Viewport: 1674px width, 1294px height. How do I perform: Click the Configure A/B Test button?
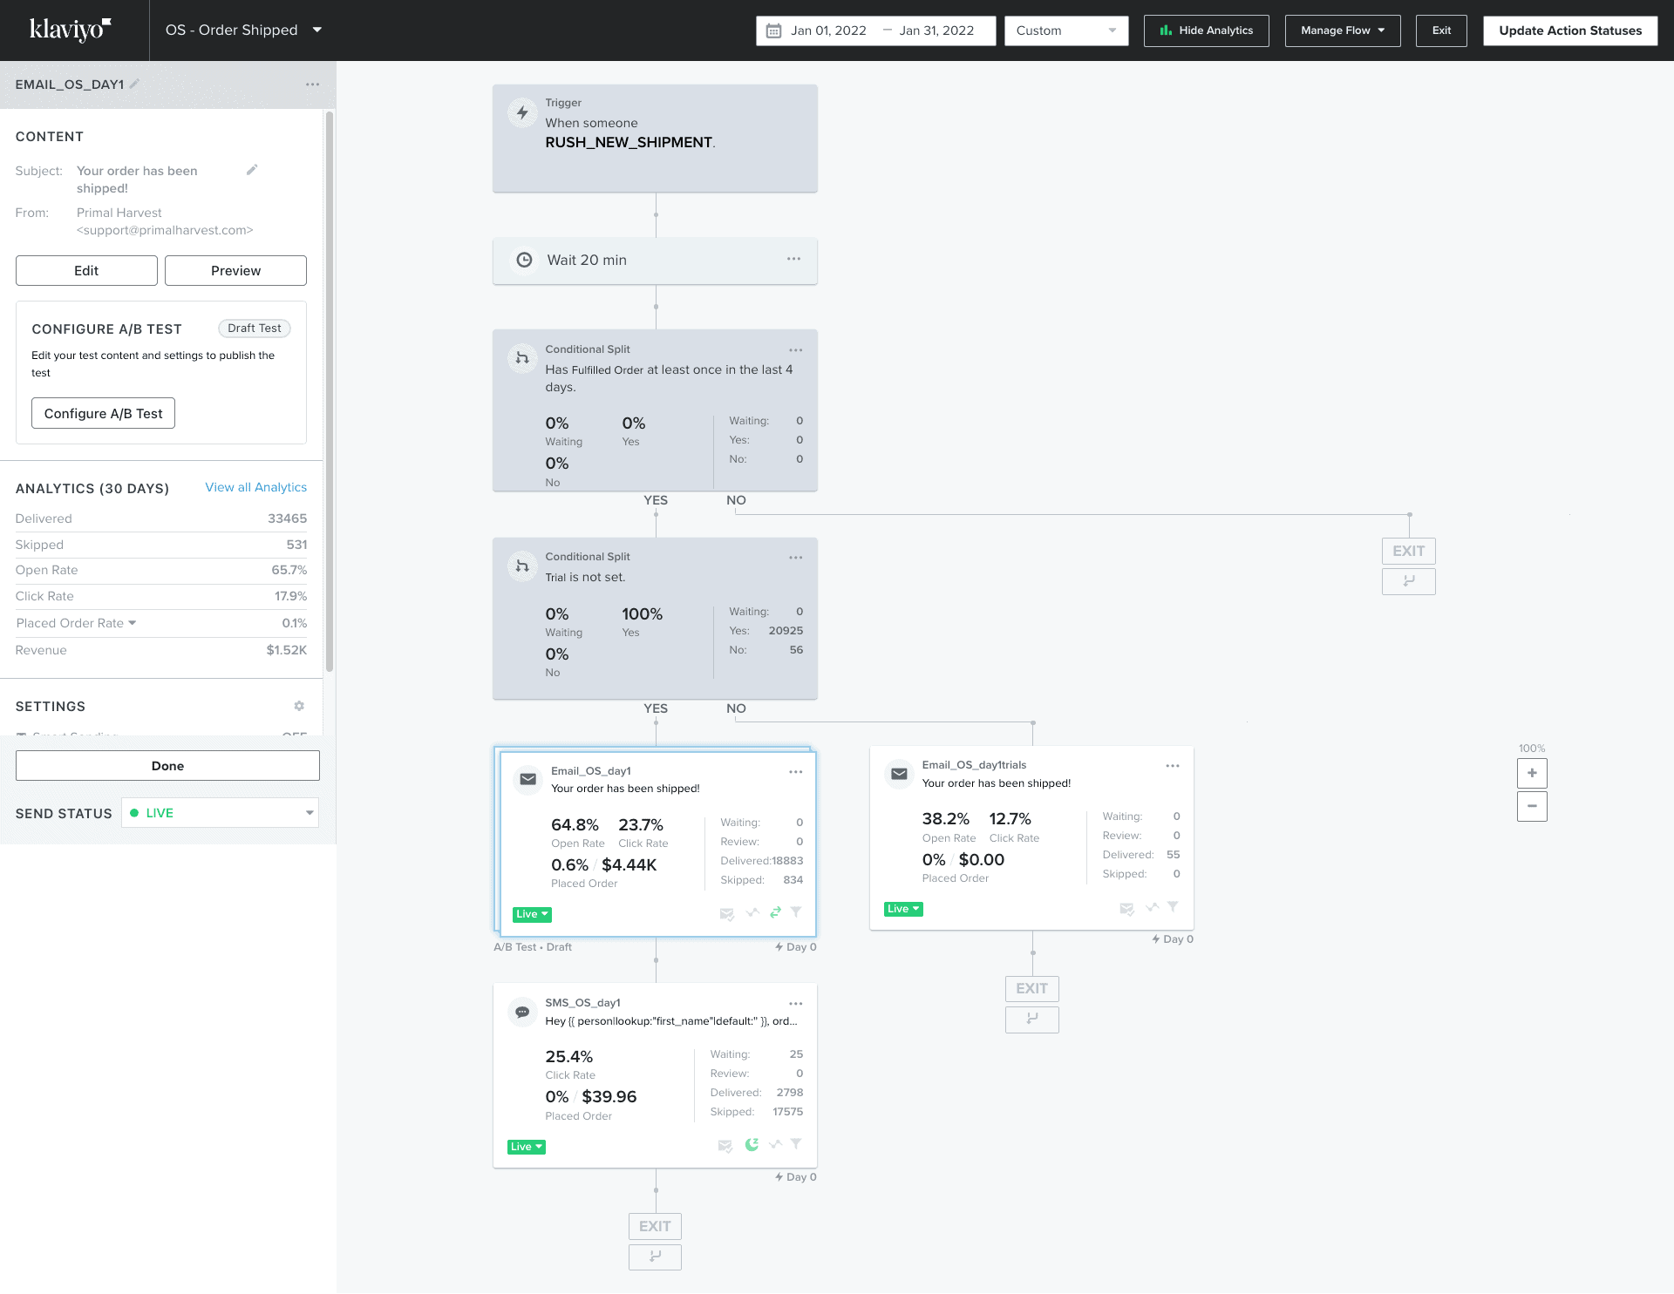coord(103,413)
